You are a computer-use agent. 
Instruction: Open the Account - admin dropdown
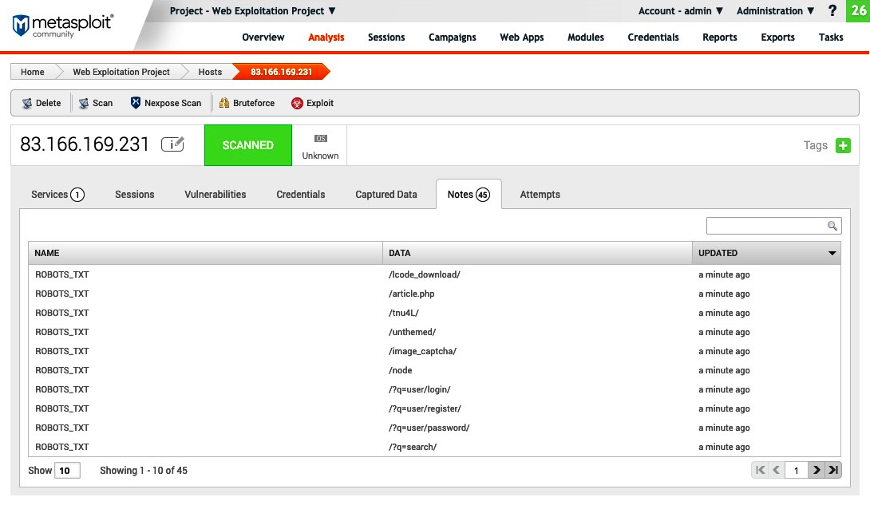(x=681, y=11)
